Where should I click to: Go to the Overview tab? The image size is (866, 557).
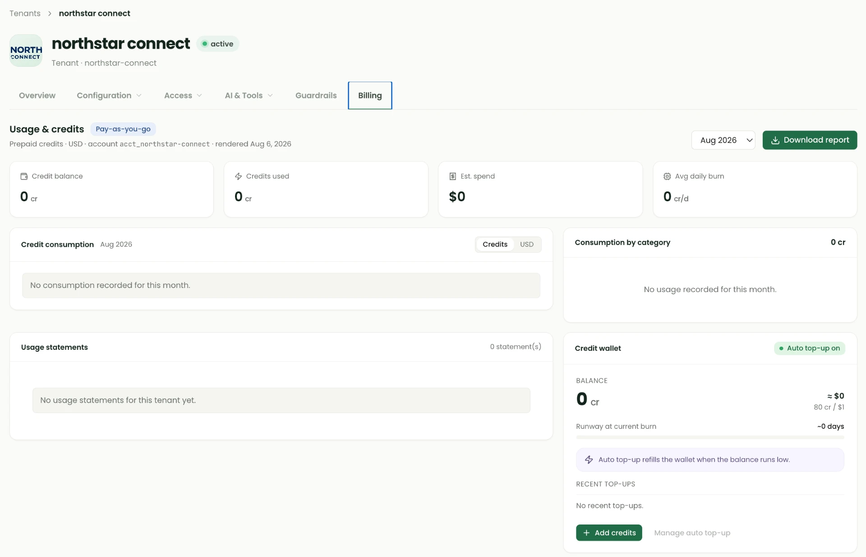click(37, 95)
